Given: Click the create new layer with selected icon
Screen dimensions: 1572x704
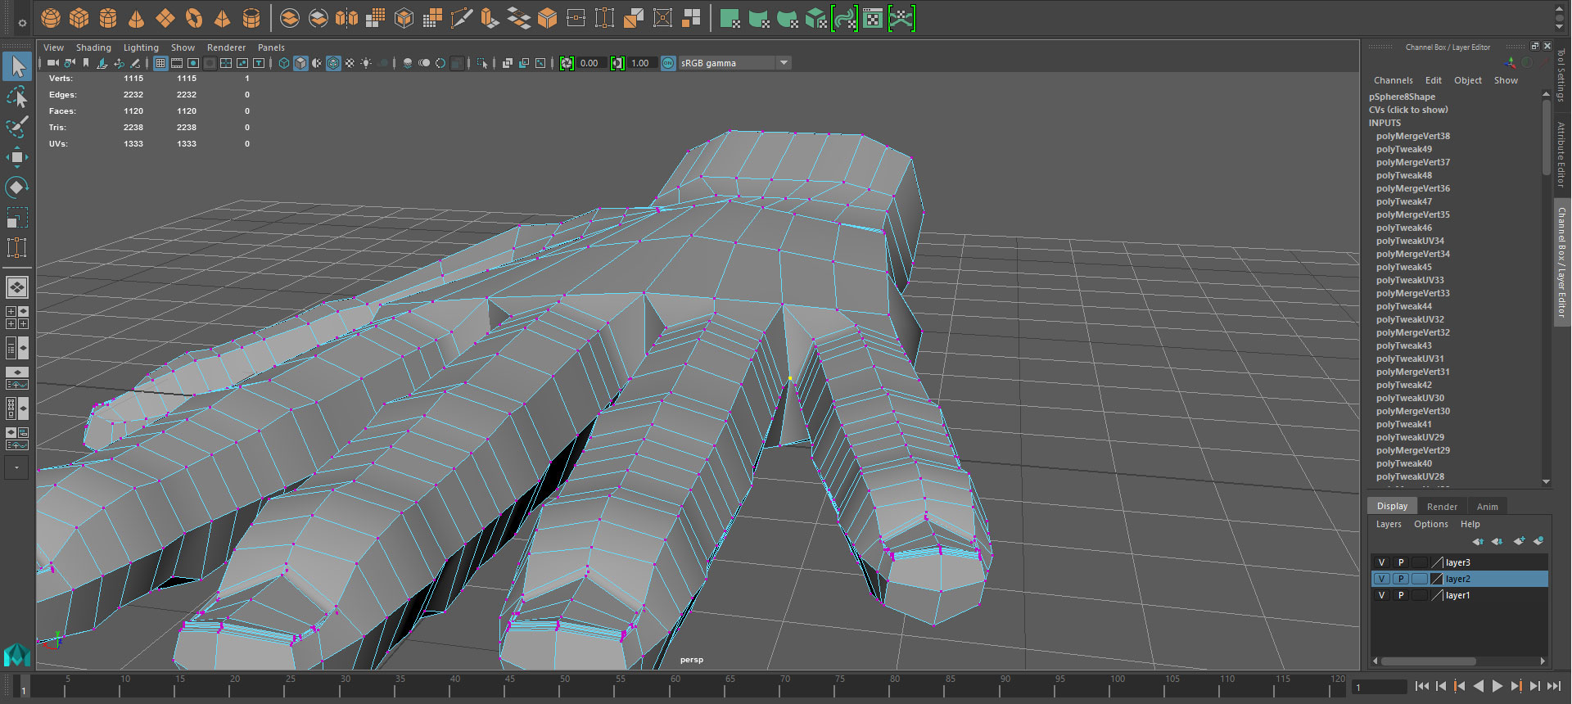Looking at the screenshot, I should point(1538,541).
